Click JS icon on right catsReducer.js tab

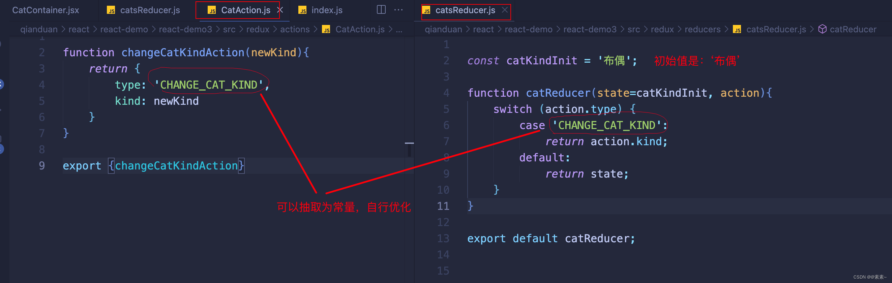click(x=426, y=10)
